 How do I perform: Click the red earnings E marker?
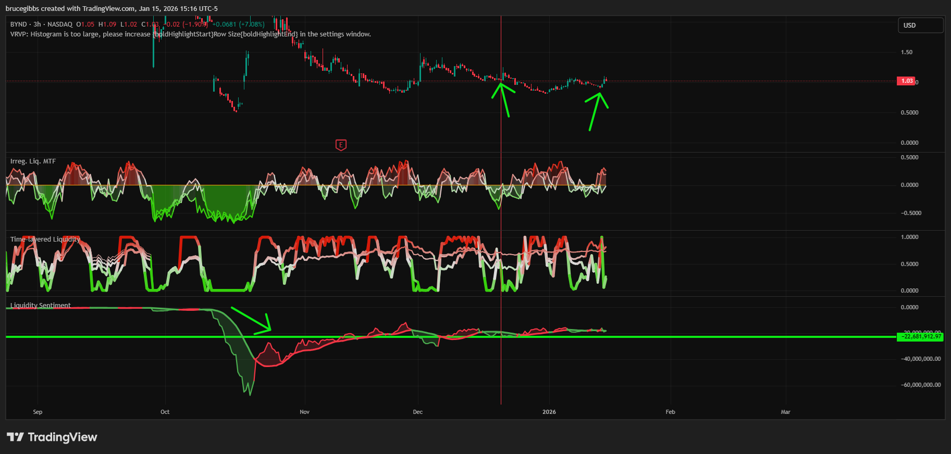point(341,145)
